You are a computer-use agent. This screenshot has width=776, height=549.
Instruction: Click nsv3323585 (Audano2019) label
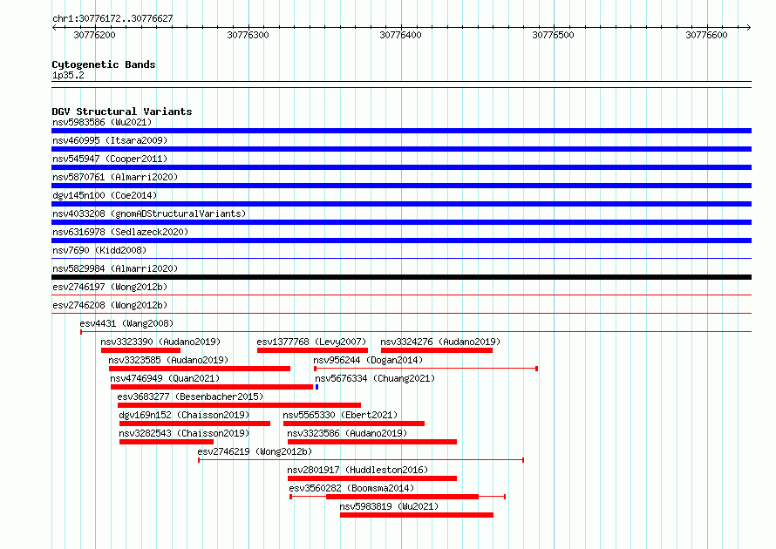point(169,360)
